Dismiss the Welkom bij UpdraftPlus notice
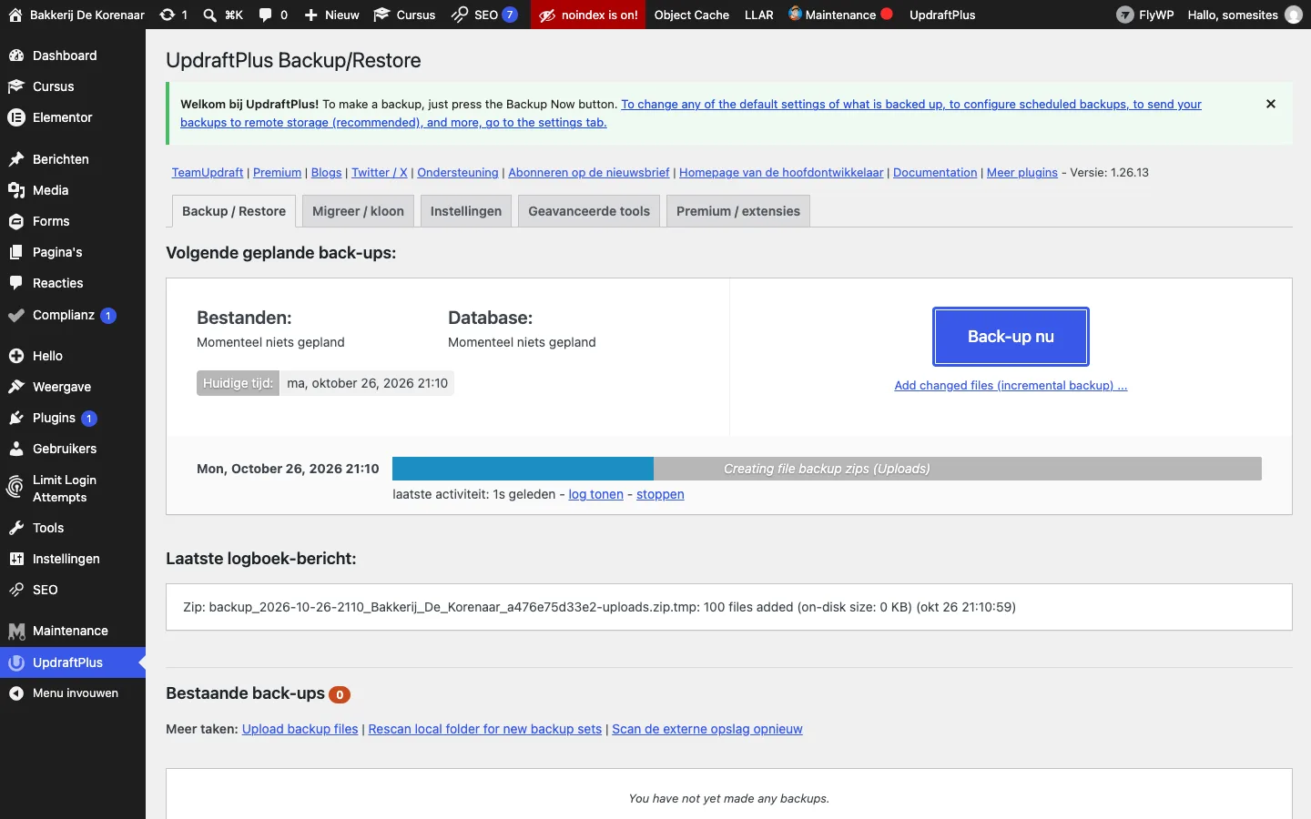1311x819 pixels. coord(1271,104)
